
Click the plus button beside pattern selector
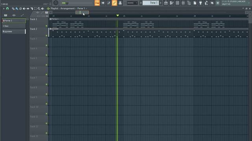tap(161, 3)
